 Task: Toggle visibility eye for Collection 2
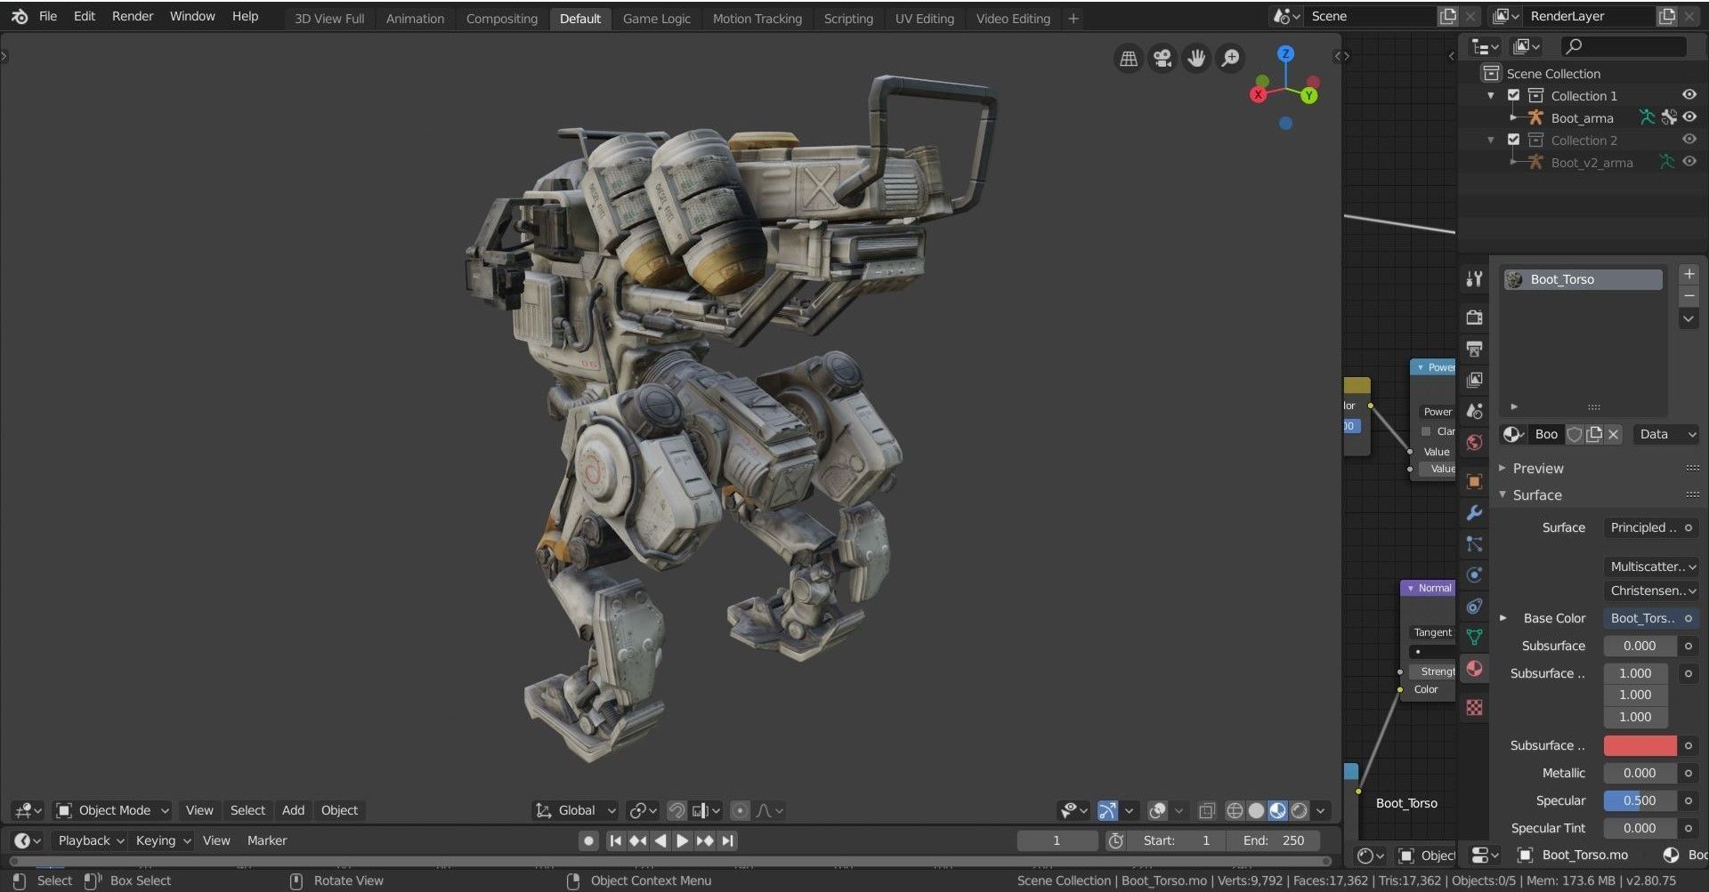pos(1689,140)
